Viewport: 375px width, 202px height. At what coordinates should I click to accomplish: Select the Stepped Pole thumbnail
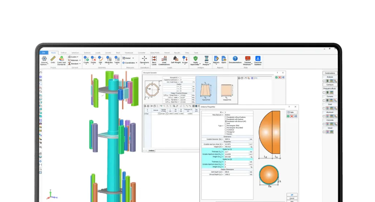[227, 90]
